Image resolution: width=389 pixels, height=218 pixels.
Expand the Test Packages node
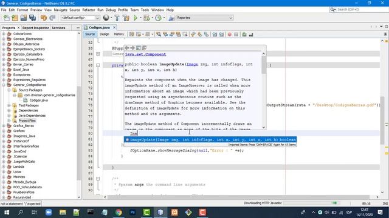click(x=9, y=105)
